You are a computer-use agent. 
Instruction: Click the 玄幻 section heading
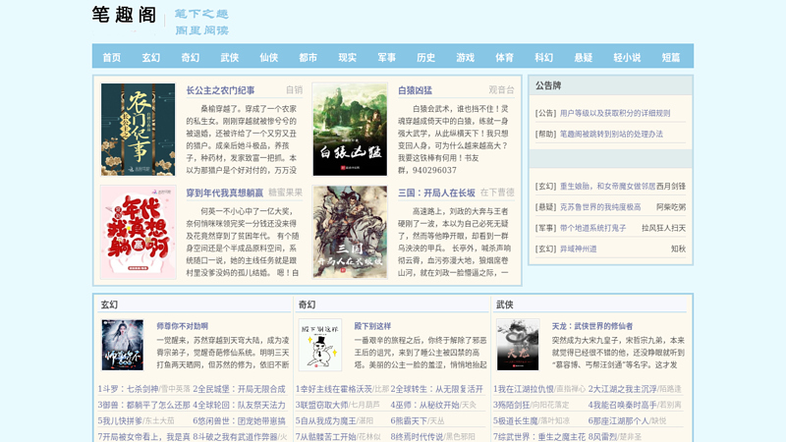click(109, 304)
